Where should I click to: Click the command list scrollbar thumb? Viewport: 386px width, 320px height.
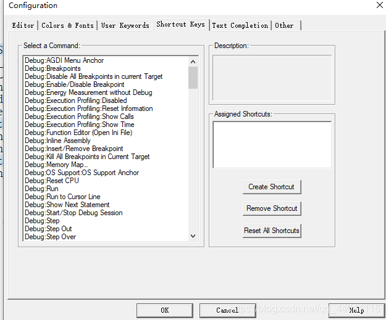pos(193,78)
